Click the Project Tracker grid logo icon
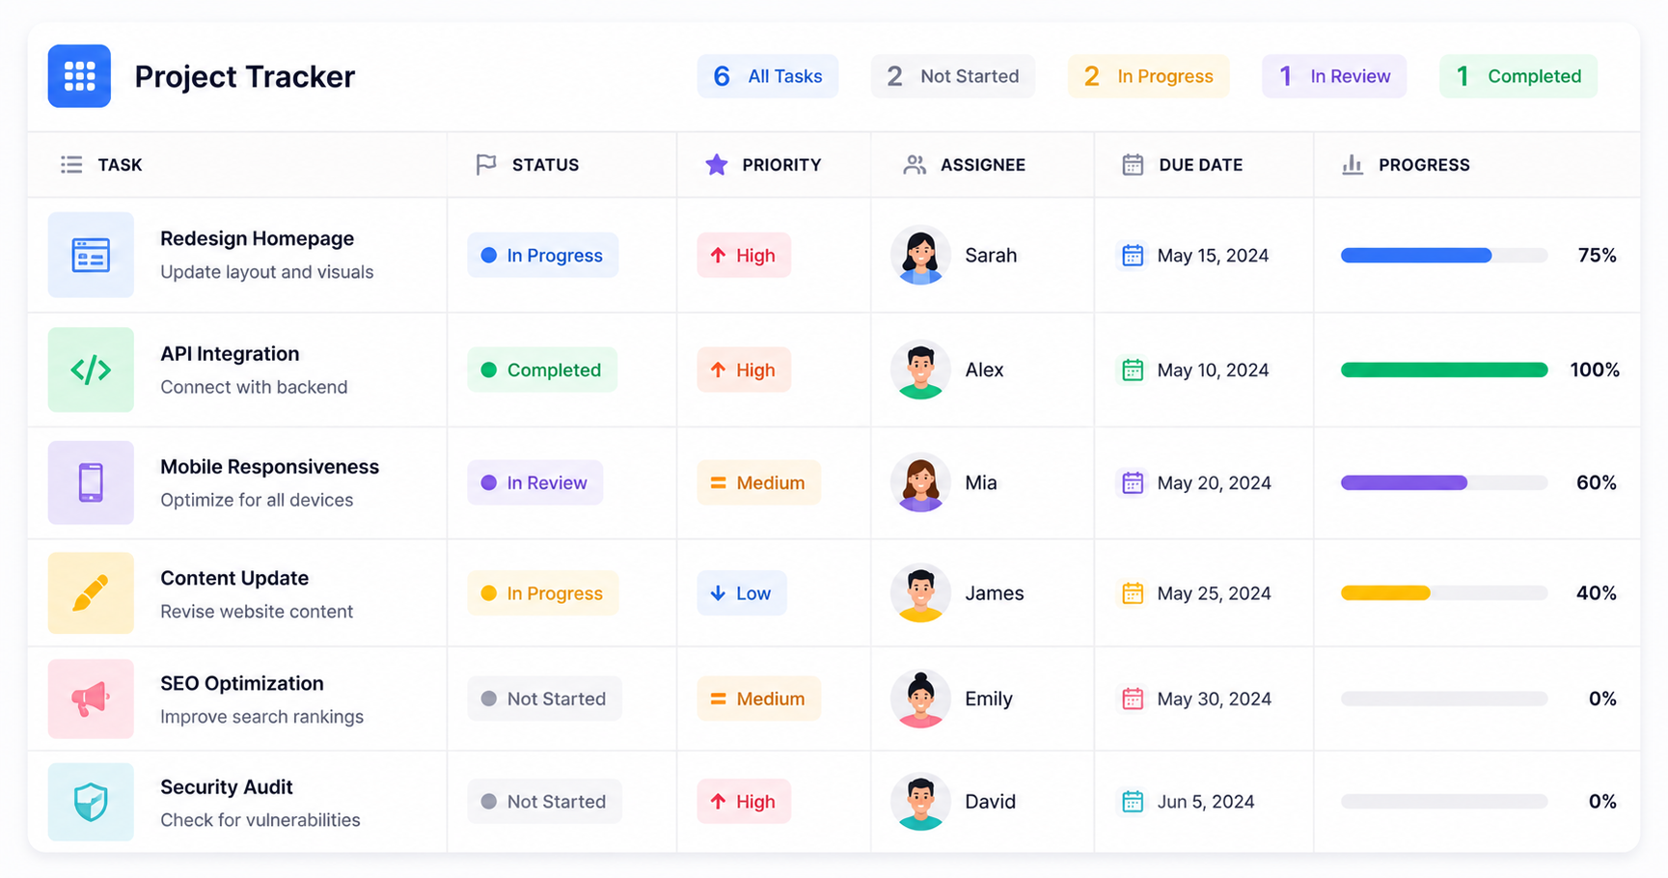1668x878 pixels. coord(79,76)
